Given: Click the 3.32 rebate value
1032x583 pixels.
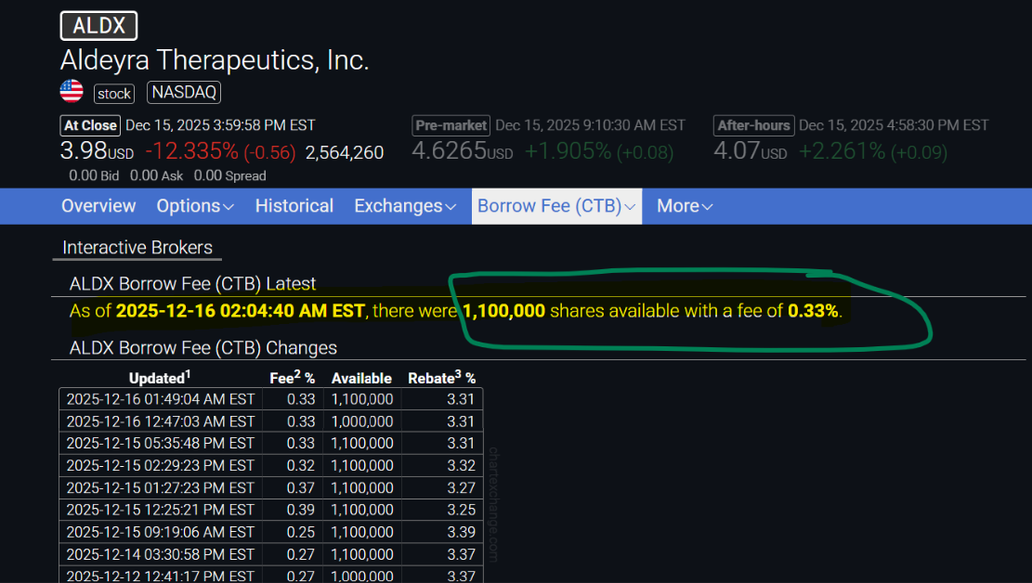Looking at the screenshot, I should [461, 466].
